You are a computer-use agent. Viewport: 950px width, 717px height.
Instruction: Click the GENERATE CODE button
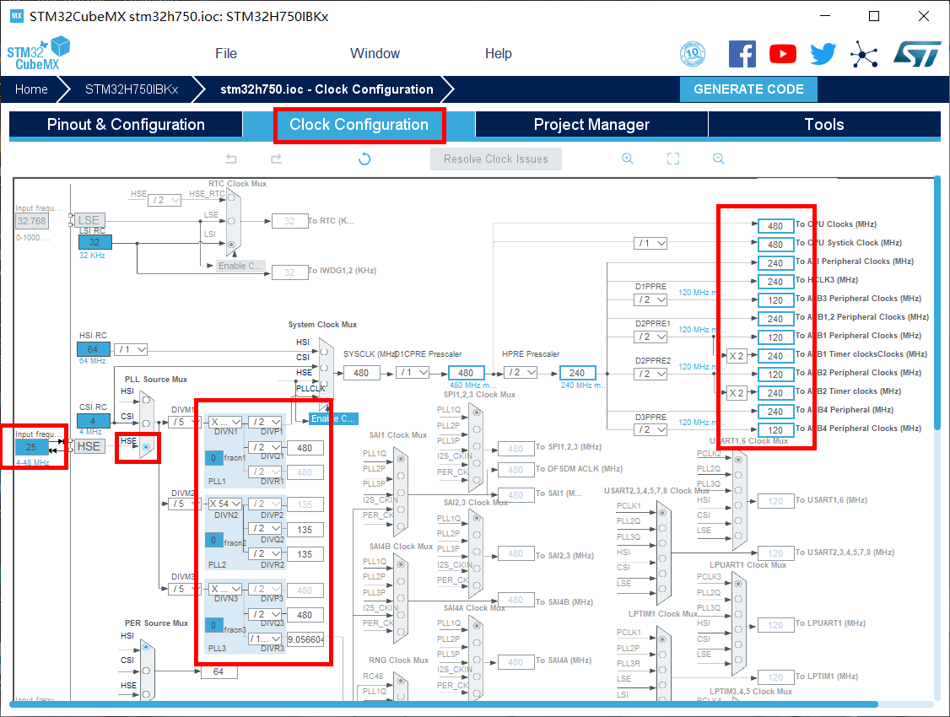tap(748, 89)
